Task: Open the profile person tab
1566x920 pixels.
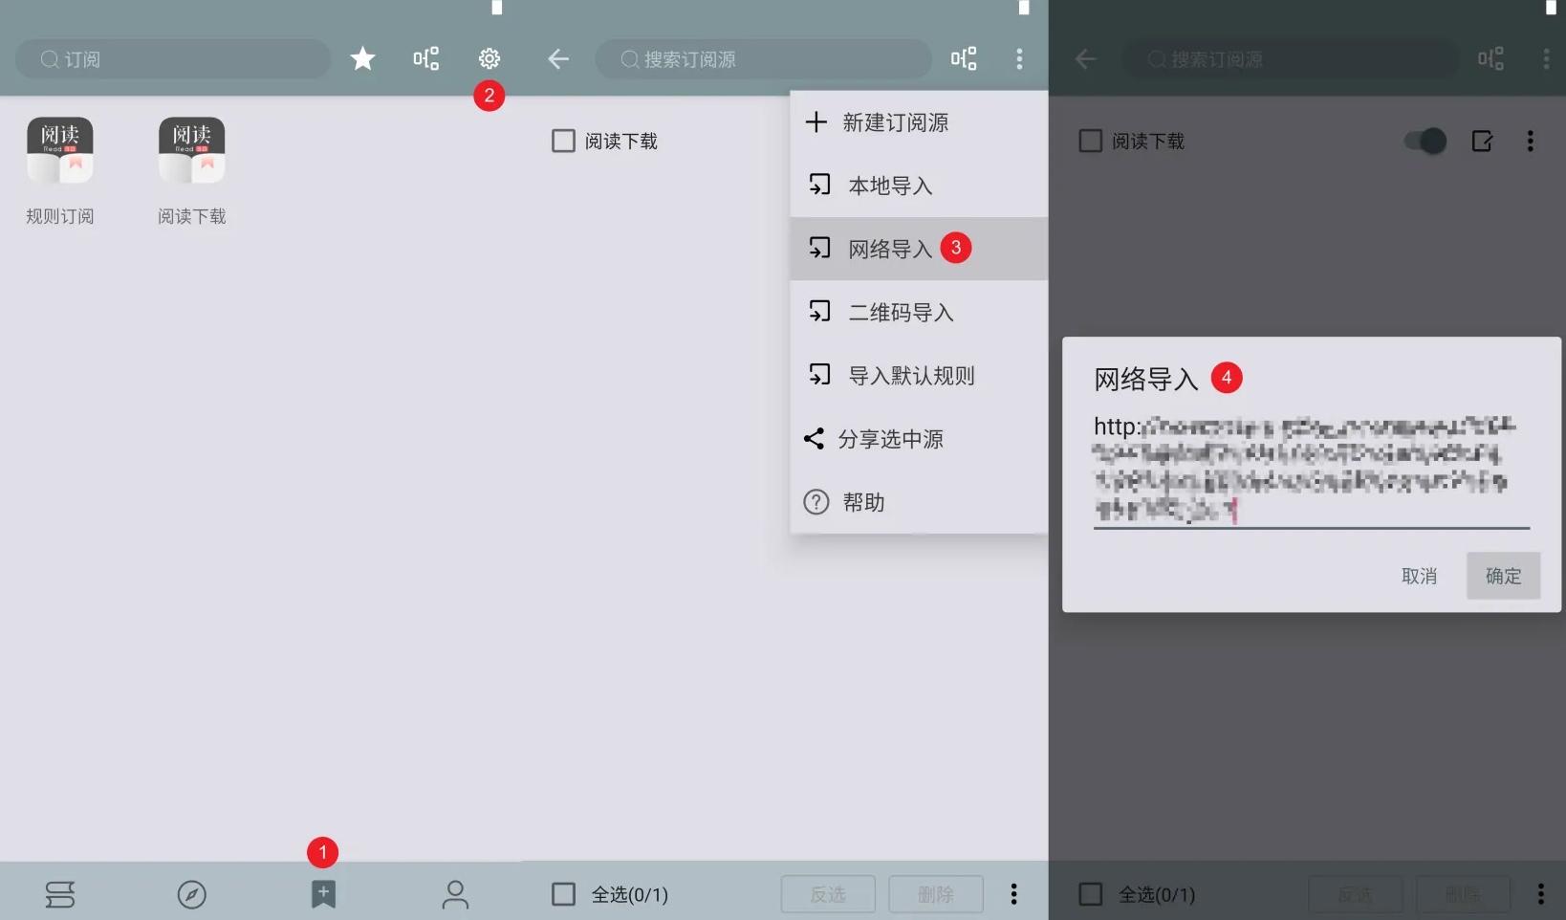Action: tap(455, 894)
